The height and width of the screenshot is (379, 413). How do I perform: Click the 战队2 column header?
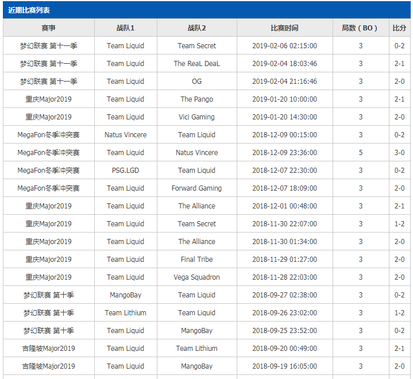click(x=196, y=28)
